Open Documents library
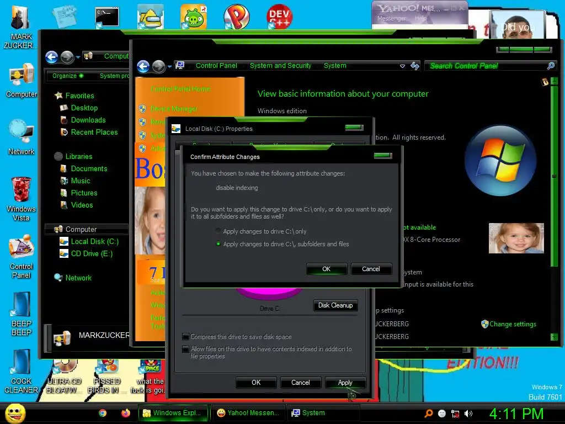The height and width of the screenshot is (424, 565). (x=89, y=169)
